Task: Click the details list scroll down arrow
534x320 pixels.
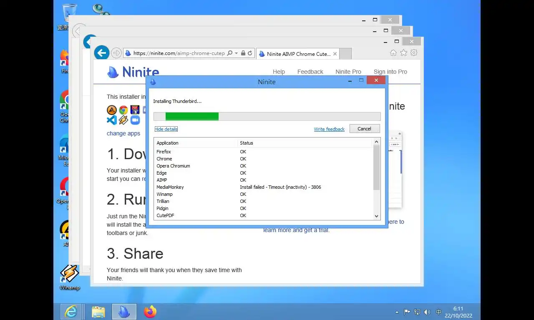Action: coord(377,216)
